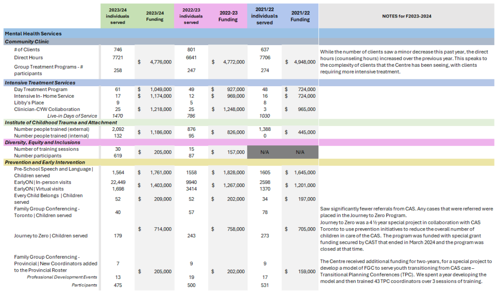Image resolution: width=497 pixels, height=294 pixels.
Task: Click the 2023/24 individuals served column header
Action: [117, 16]
